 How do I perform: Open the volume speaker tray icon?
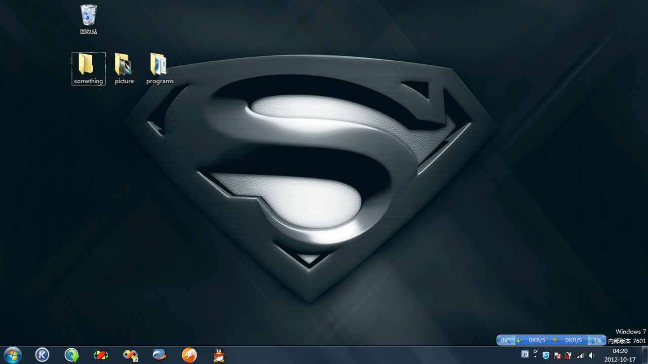click(592, 355)
